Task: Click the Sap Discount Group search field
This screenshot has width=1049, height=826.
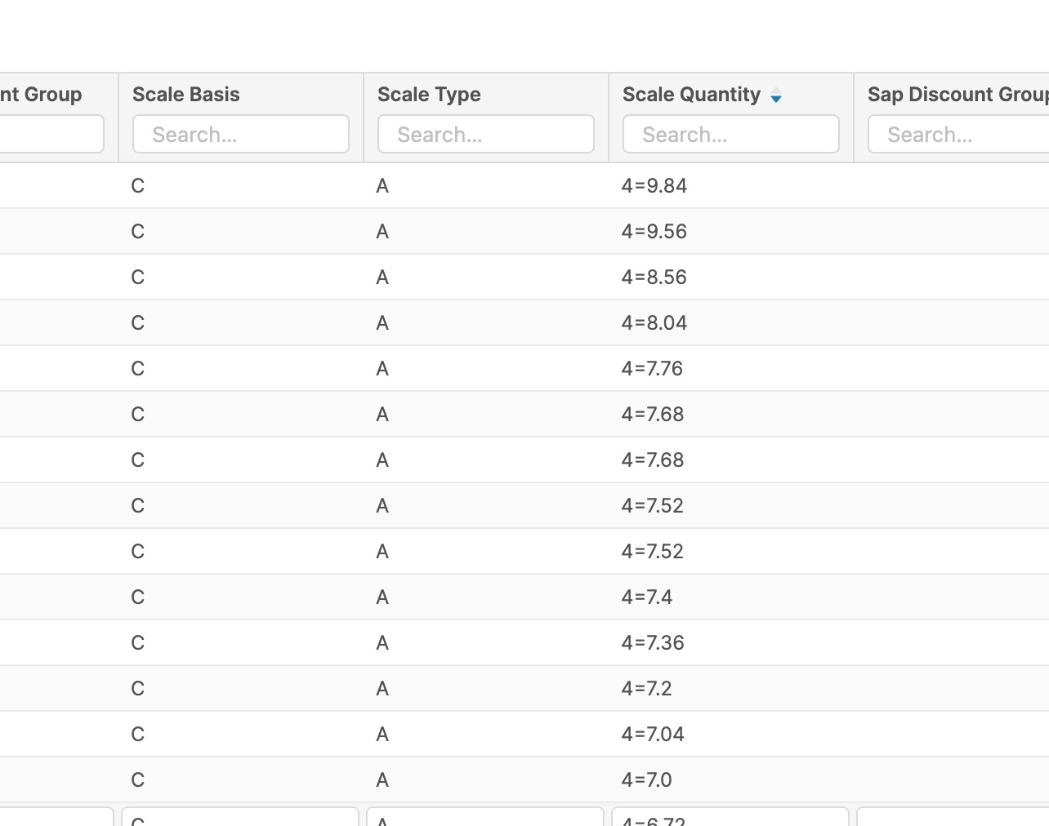Action: point(957,134)
